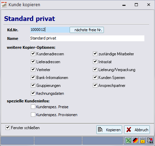Click the Abbruch button with red X
Screen dimensions: 155x146
pyautogui.click(x=137, y=130)
